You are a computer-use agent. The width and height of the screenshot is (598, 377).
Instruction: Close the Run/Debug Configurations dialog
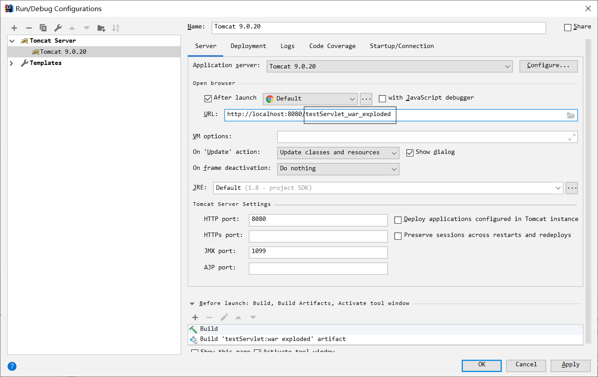pyautogui.click(x=587, y=8)
